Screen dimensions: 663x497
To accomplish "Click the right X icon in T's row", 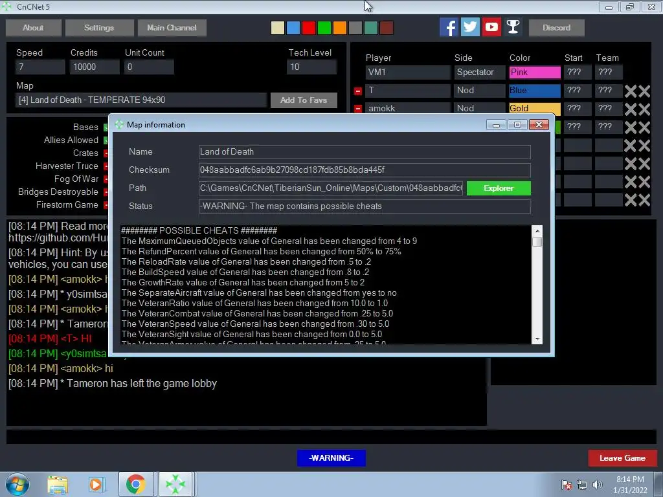I will [x=644, y=91].
